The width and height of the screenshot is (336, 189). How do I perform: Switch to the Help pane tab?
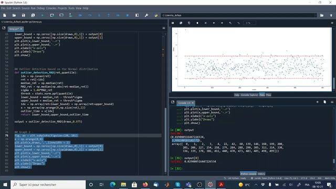(237, 94)
